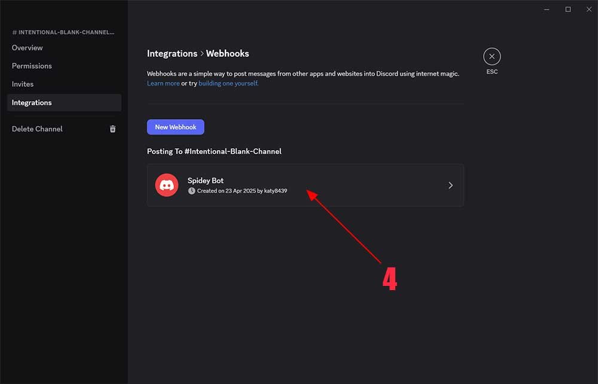Click Integrations in the breadcrumb
This screenshot has height=384, width=598.
172,53
